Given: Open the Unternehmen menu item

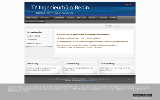Looking at the screenshot, I should pyautogui.click(x=31, y=18).
